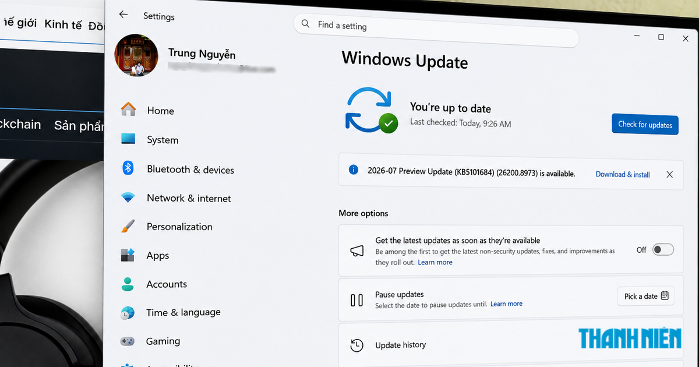
Task: Click the Apps icon in the sidebar
Action: [x=128, y=255]
